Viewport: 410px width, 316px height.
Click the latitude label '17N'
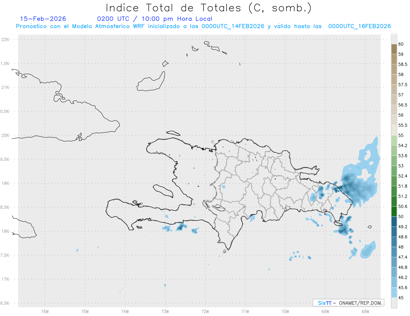(x=5, y=279)
